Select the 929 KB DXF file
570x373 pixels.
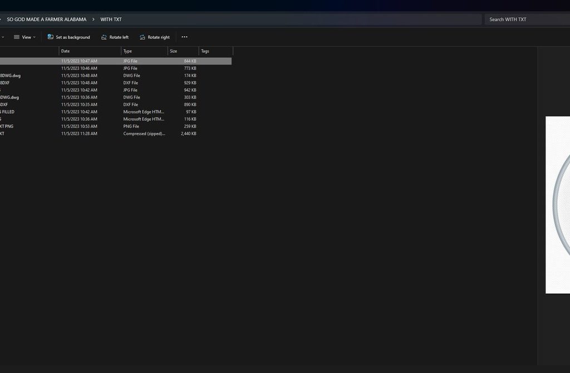111,83
